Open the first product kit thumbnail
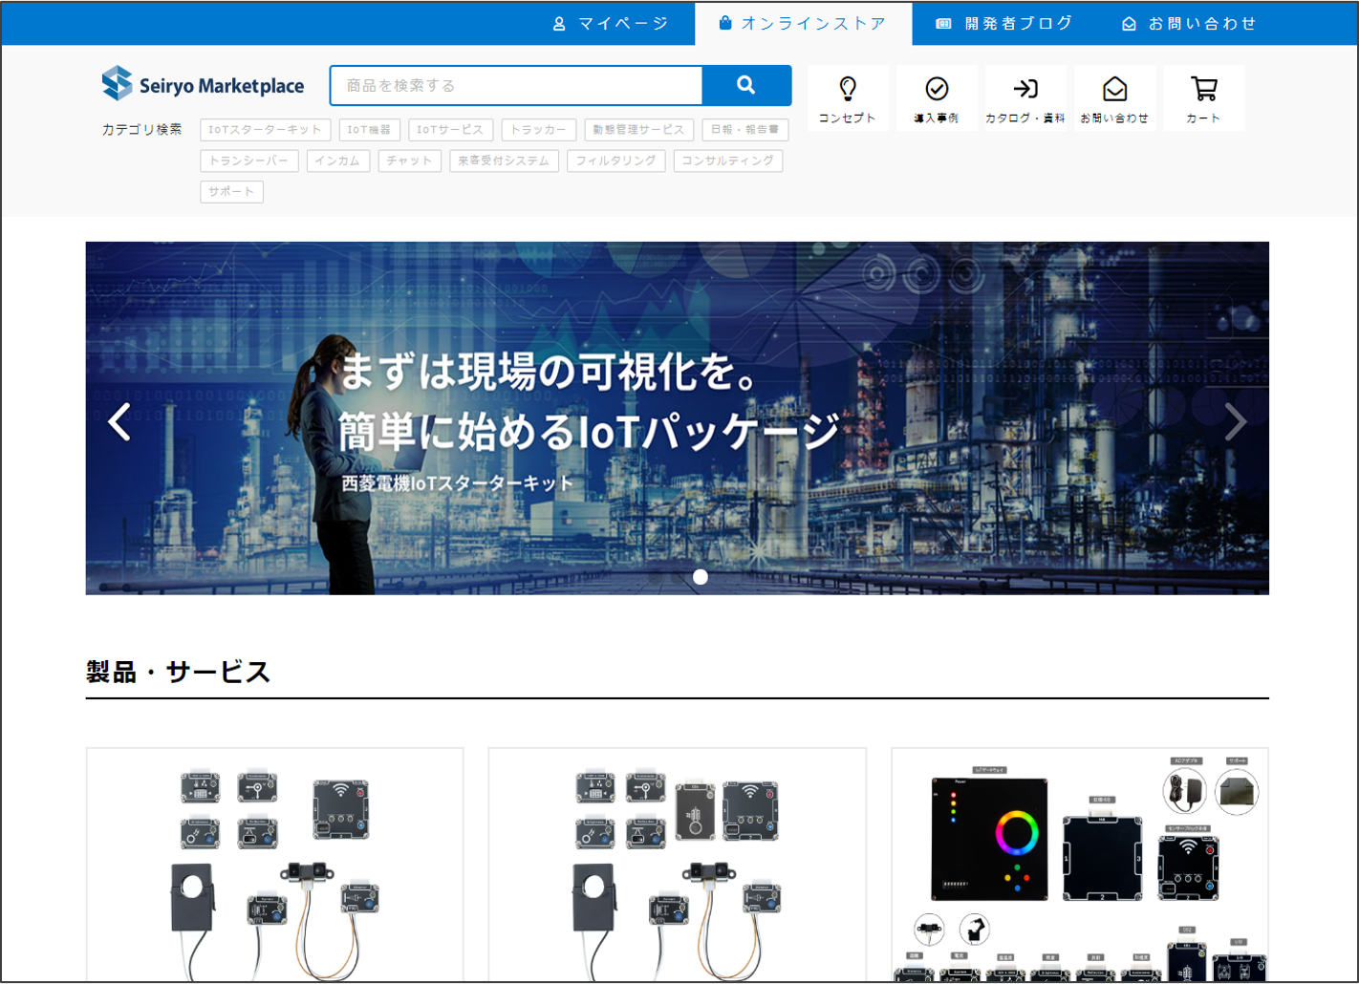This screenshot has width=1359, height=984. [275, 865]
